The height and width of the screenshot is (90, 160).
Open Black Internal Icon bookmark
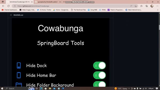click(133, 10)
